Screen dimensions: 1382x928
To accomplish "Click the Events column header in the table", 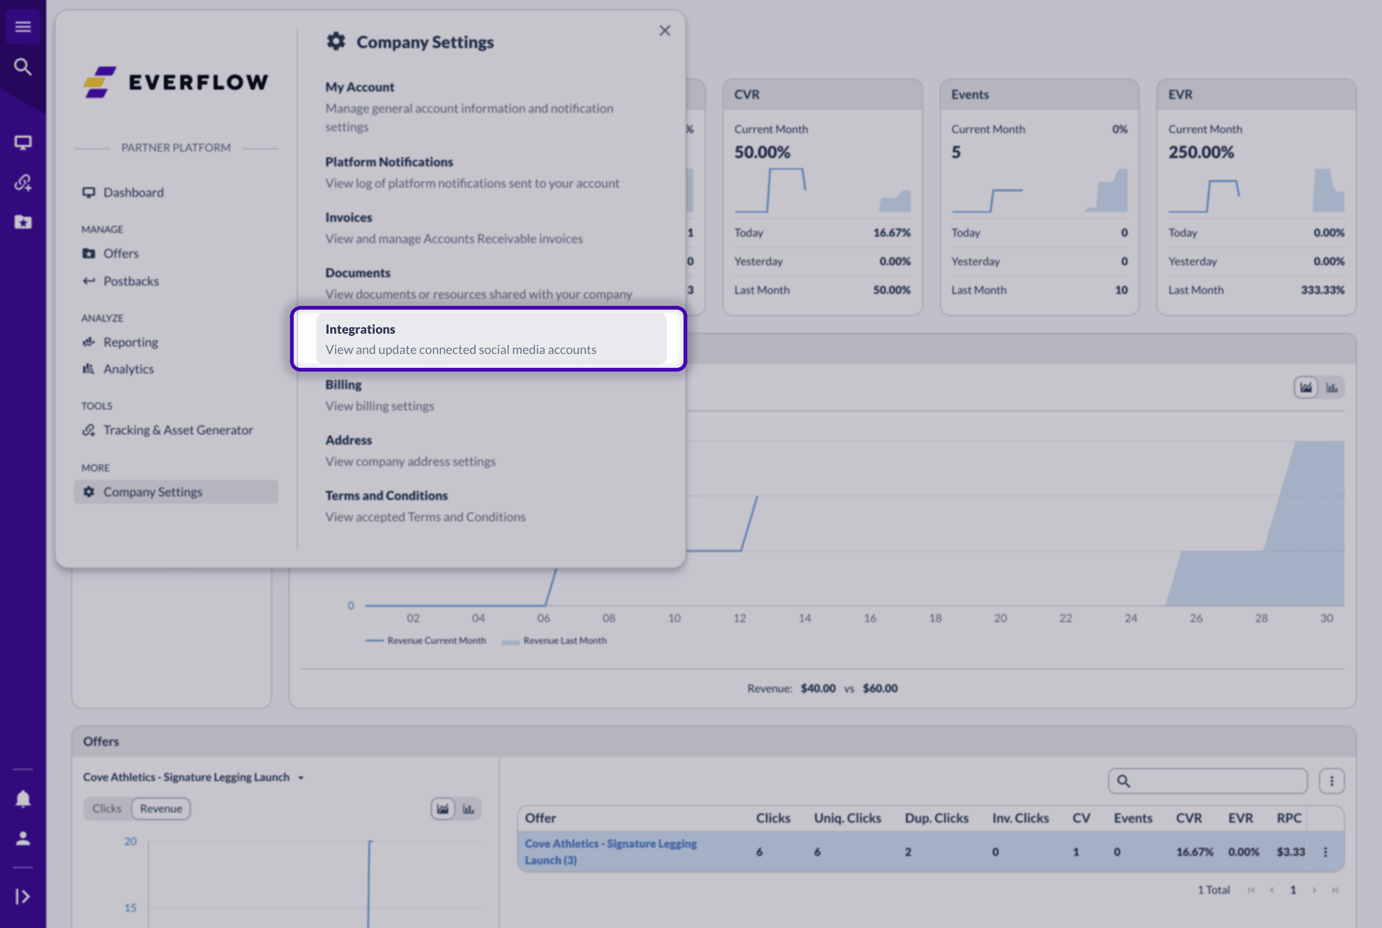I will 1133,818.
